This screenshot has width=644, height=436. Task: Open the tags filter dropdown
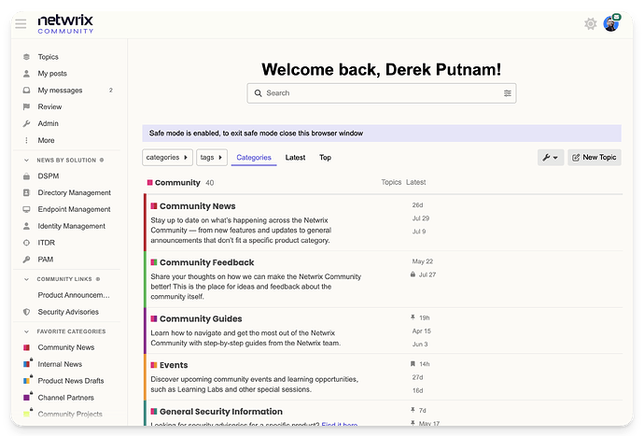(x=212, y=158)
